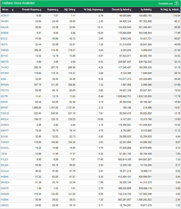
Task: Click the Haftalık Hisse Analizleri title
Action: click(19, 3)
